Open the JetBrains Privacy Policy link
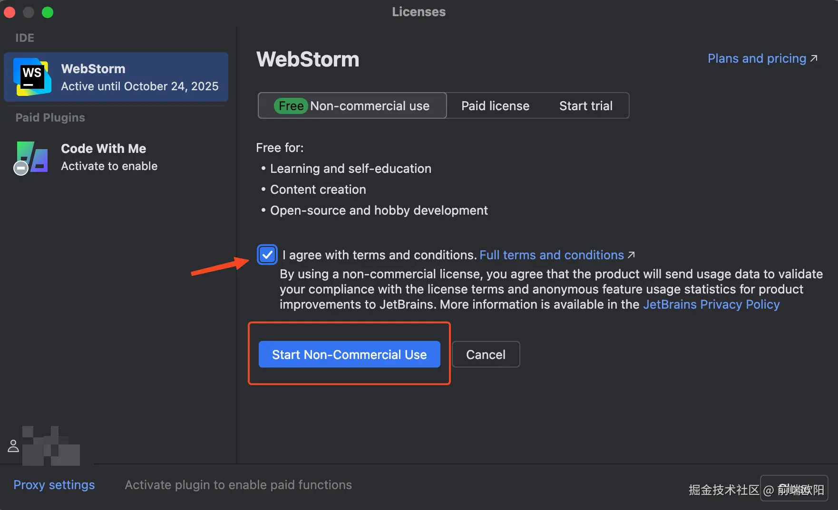 point(711,304)
